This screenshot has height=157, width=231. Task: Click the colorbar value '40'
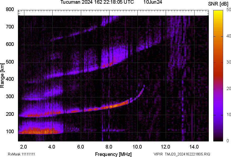[x=229, y=36]
